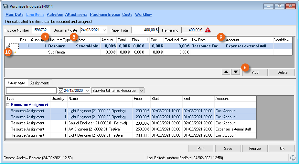Open the Fuzzy logic tab

16,82
